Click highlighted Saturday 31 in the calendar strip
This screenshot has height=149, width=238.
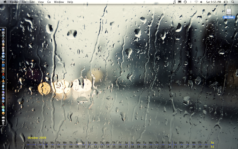click(212, 146)
